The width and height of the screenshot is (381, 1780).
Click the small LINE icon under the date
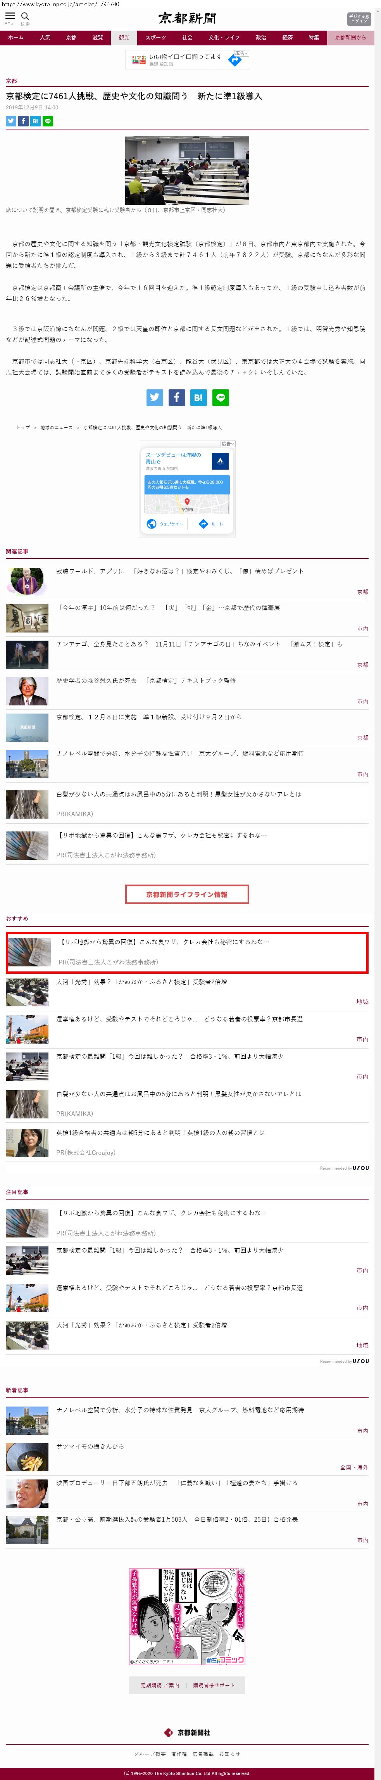pyautogui.click(x=48, y=121)
